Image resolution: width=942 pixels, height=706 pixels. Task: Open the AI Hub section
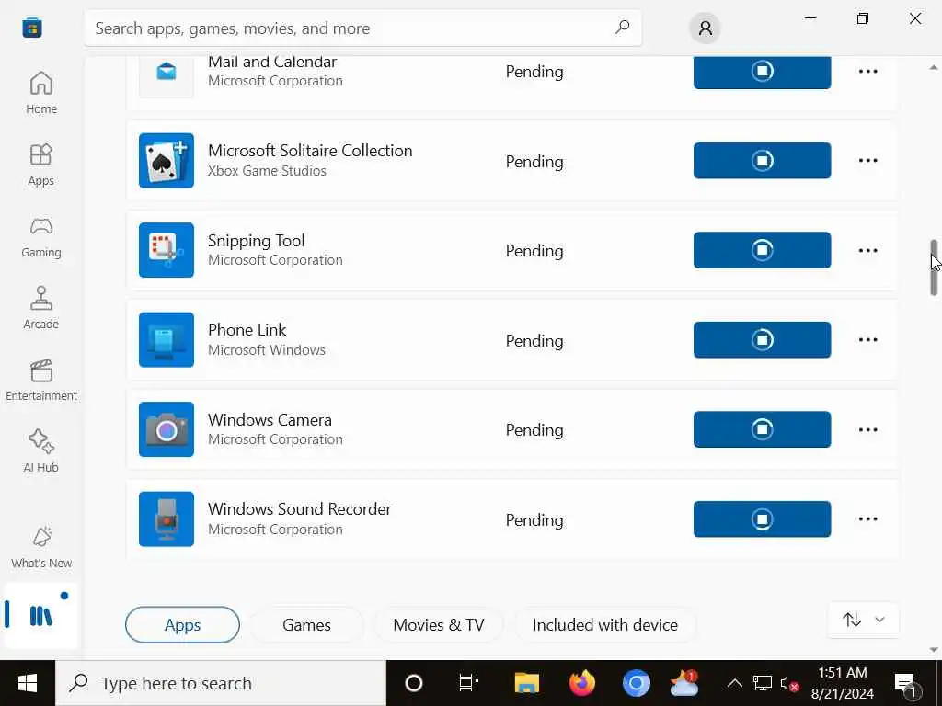pos(40,451)
